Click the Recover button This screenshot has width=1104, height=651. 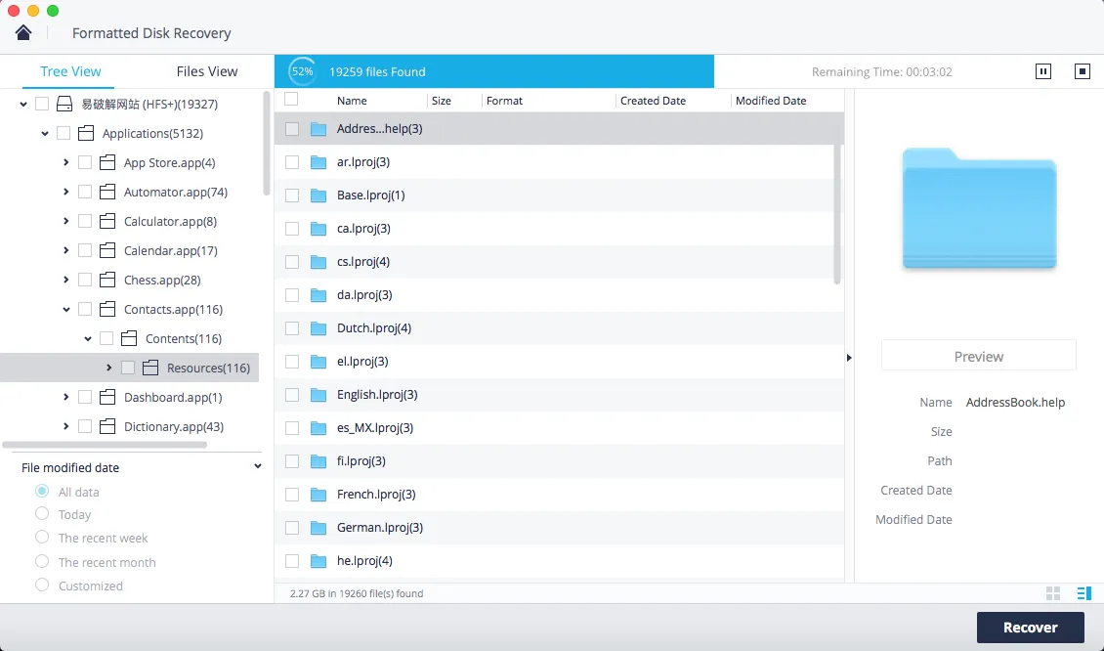(x=1031, y=627)
